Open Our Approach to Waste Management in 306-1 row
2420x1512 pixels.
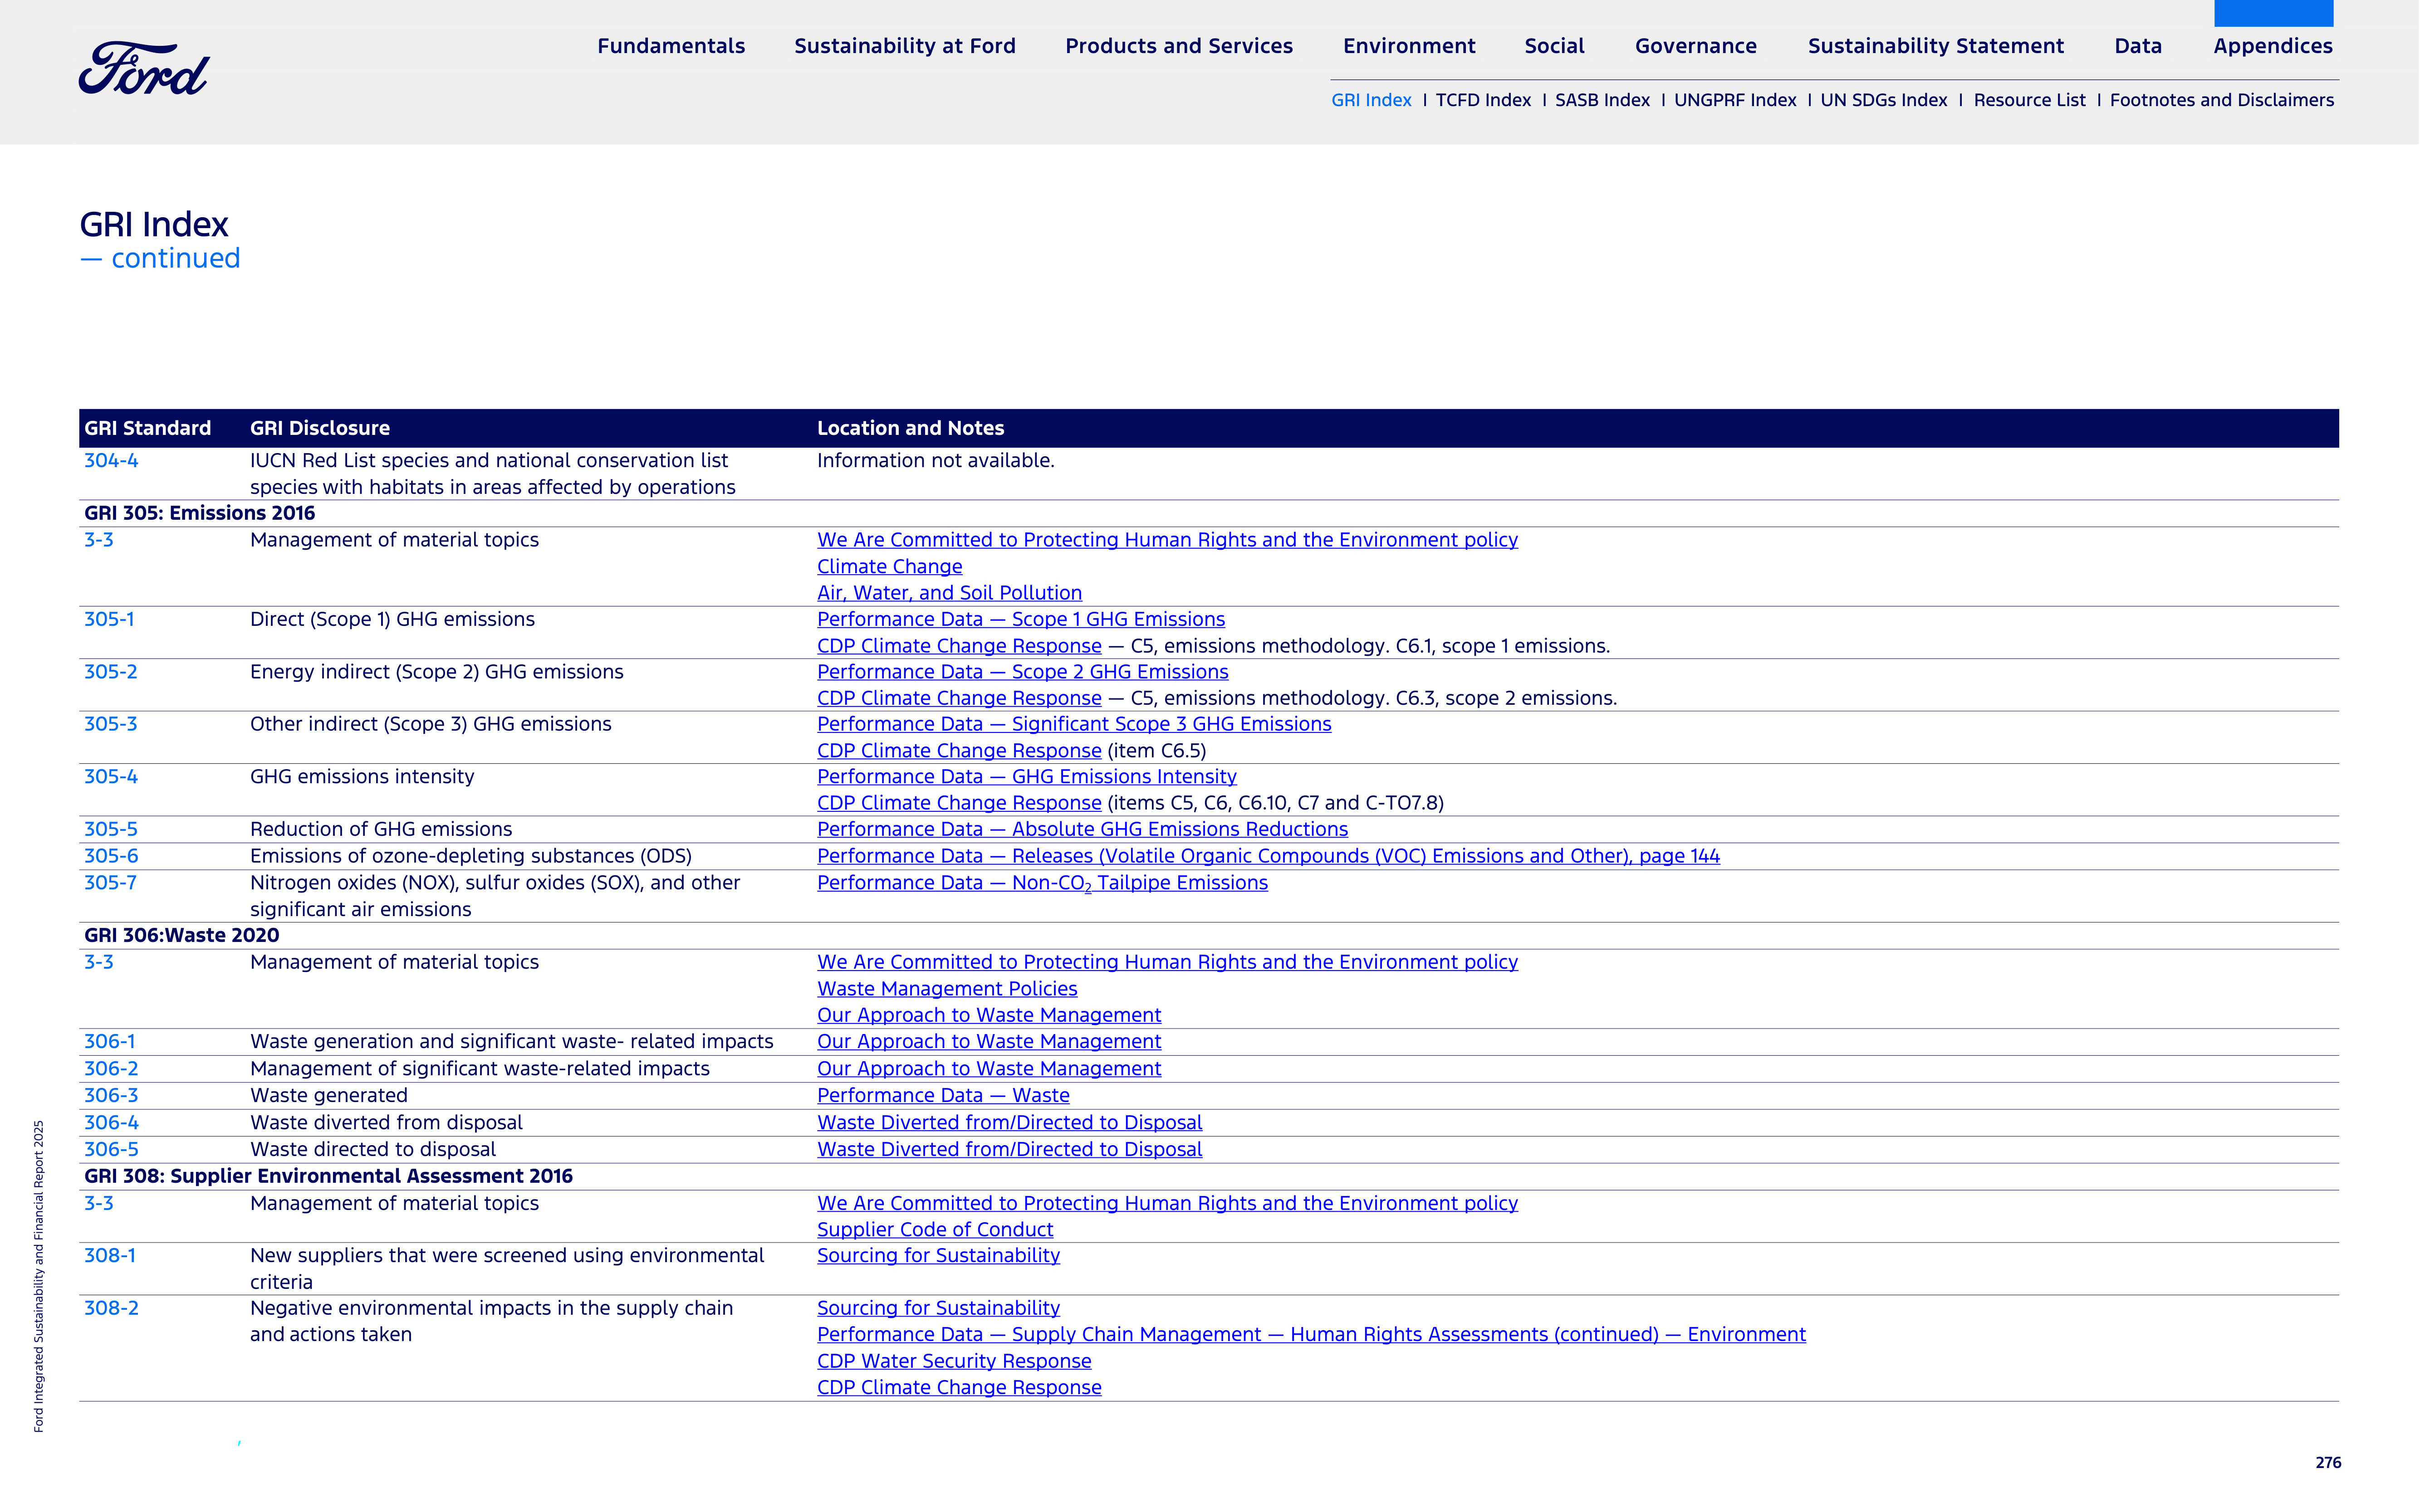click(990, 1042)
